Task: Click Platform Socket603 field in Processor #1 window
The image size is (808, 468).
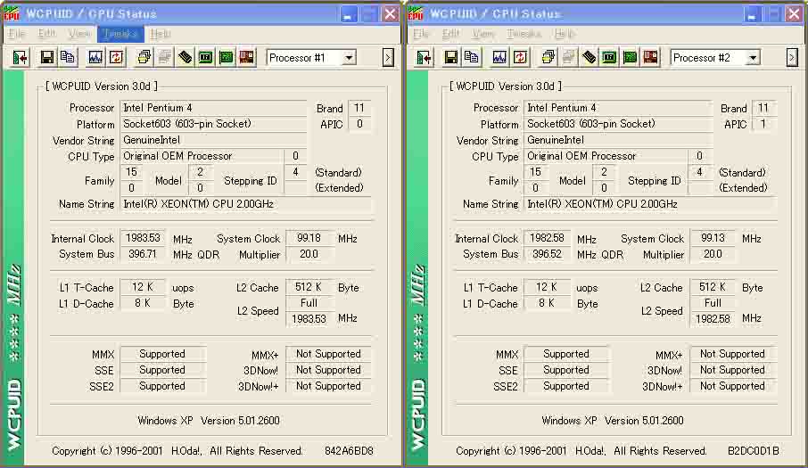Action: point(214,124)
